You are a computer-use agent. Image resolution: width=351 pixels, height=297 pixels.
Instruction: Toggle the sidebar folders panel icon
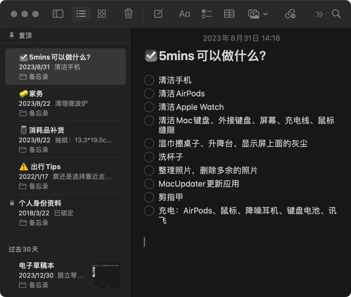click(58, 14)
